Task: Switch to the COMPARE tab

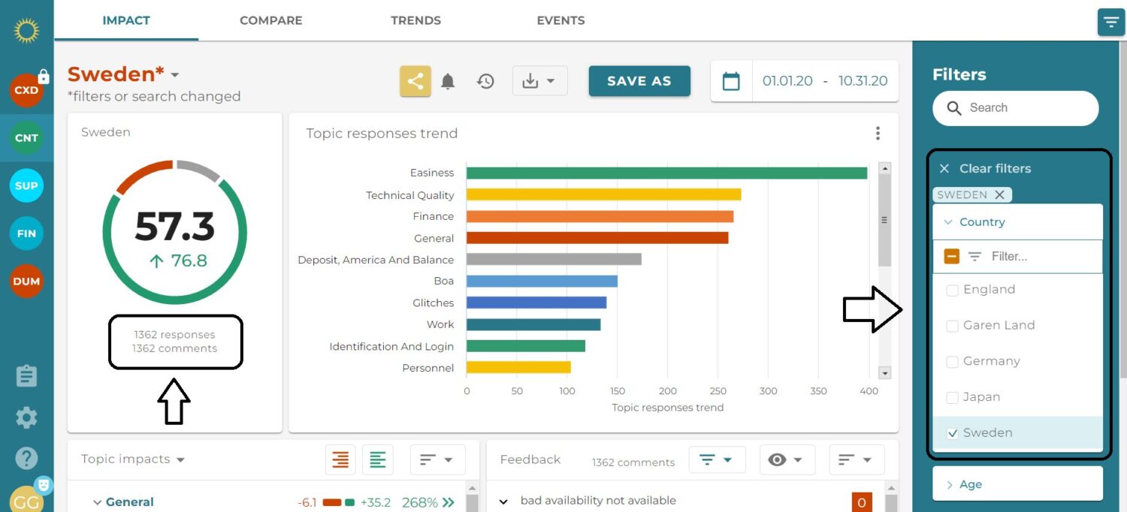Action: pyautogui.click(x=271, y=20)
